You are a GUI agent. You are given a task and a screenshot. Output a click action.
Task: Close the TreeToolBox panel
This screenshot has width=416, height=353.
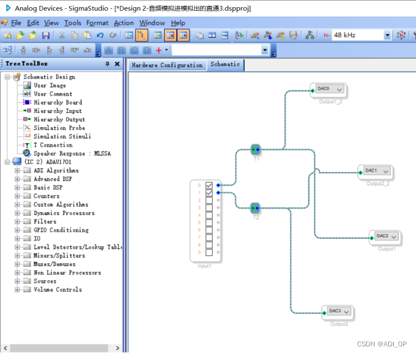pos(117,64)
